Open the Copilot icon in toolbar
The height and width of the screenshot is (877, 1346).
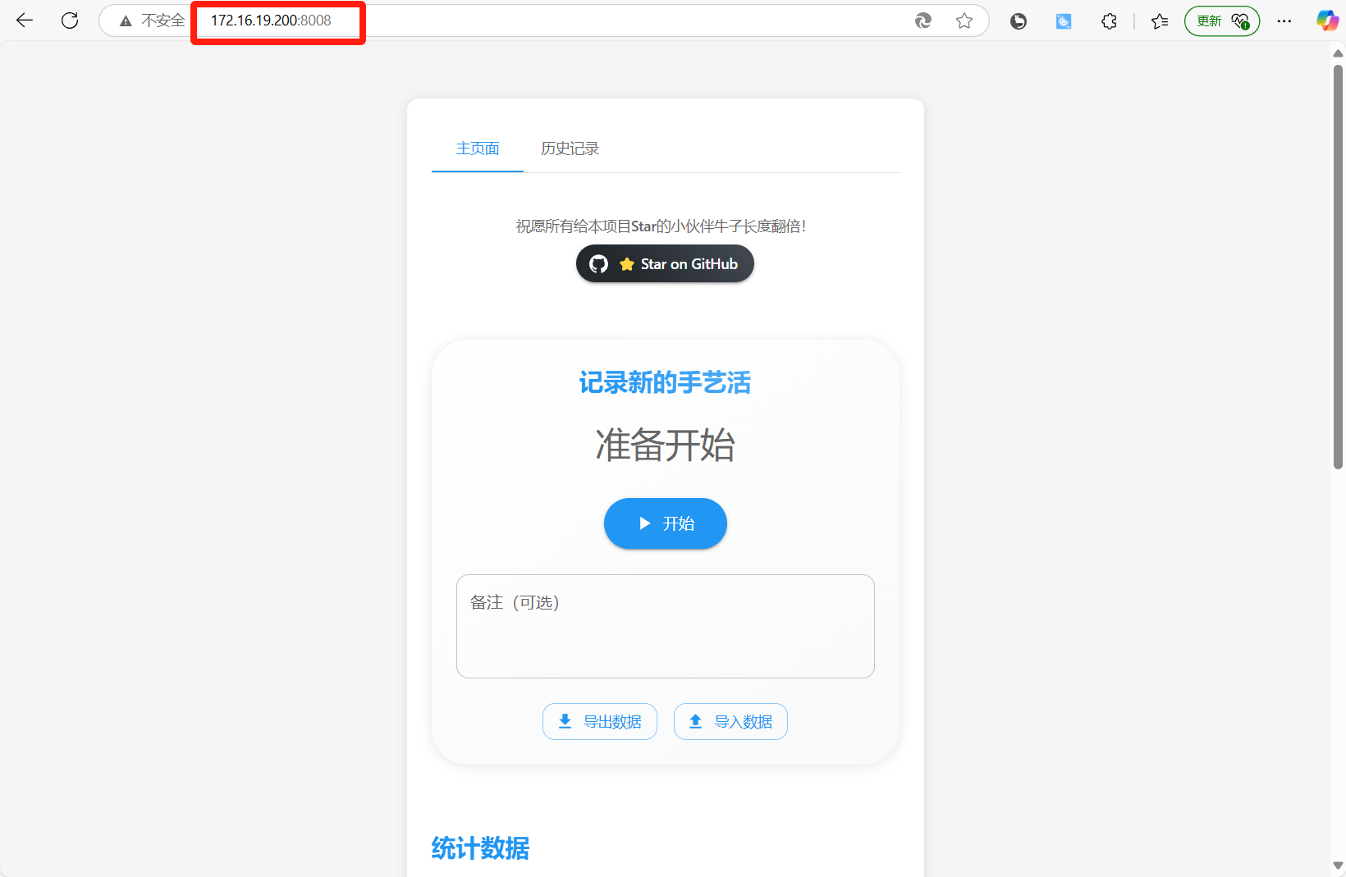(x=1327, y=21)
